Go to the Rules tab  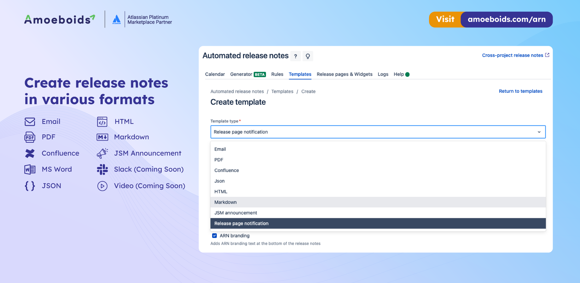pos(277,74)
